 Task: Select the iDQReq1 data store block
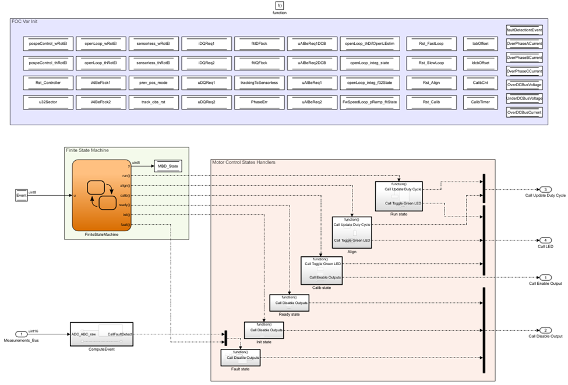click(x=206, y=44)
